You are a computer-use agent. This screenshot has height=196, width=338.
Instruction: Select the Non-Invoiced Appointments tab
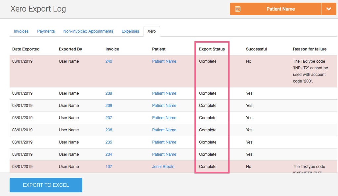click(x=88, y=31)
